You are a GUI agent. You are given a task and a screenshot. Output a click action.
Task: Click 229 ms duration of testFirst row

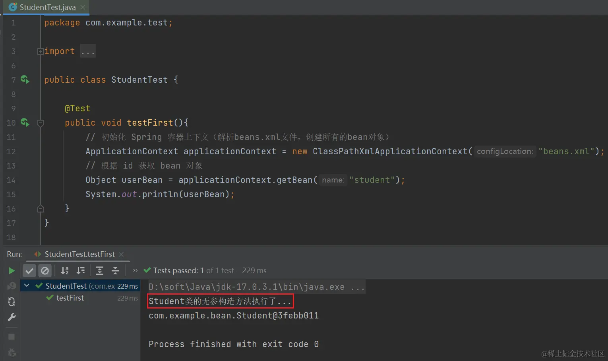pyautogui.click(x=128, y=298)
